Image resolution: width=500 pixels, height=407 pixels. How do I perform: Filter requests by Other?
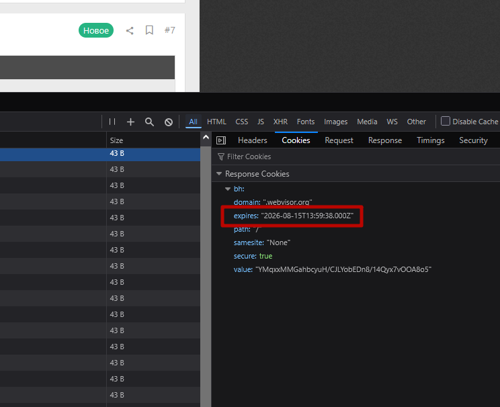(416, 122)
